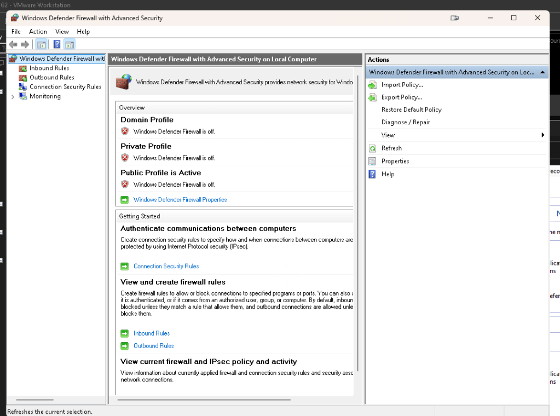This screenshot has height=416, width=560.
Task: Click the Import Policy green arrow icon
Action: pos(372,85)
